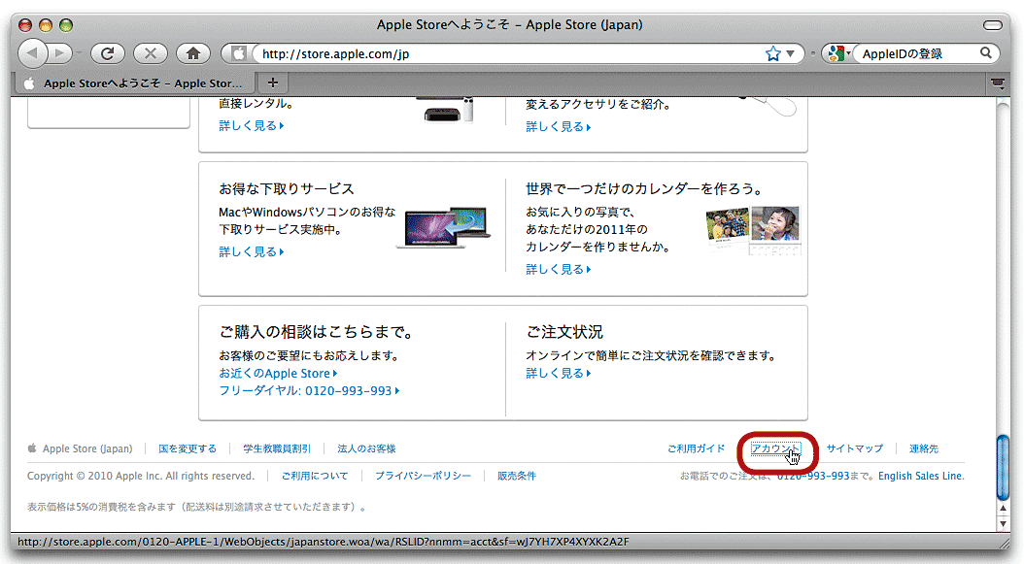This screenshot has height=564, width=1024.
Task: Click the green zoom window button
Action: point(66,25)
